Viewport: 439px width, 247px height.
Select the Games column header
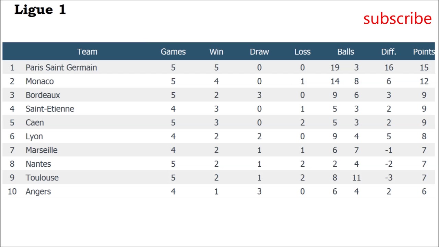click(x=173, y=52)
